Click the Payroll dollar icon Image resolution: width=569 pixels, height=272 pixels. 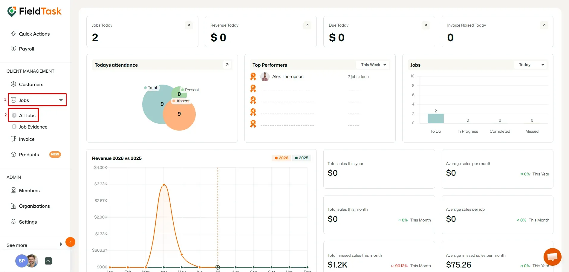click(13, 48)
